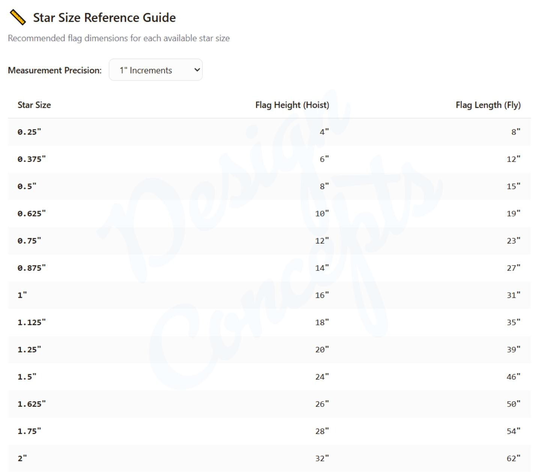Select the 0.375" star size cell

click(32, 159)
